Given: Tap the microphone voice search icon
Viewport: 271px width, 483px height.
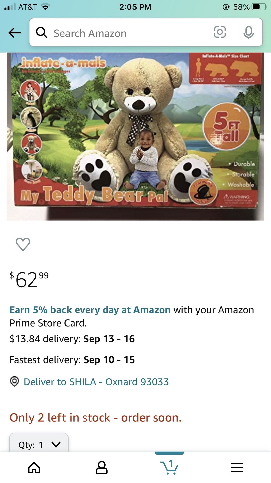Looking at the screenshot, I should click(x=248, y=32).
